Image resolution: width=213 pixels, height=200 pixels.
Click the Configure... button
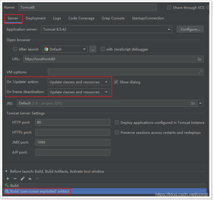click(x=190, y=29)
